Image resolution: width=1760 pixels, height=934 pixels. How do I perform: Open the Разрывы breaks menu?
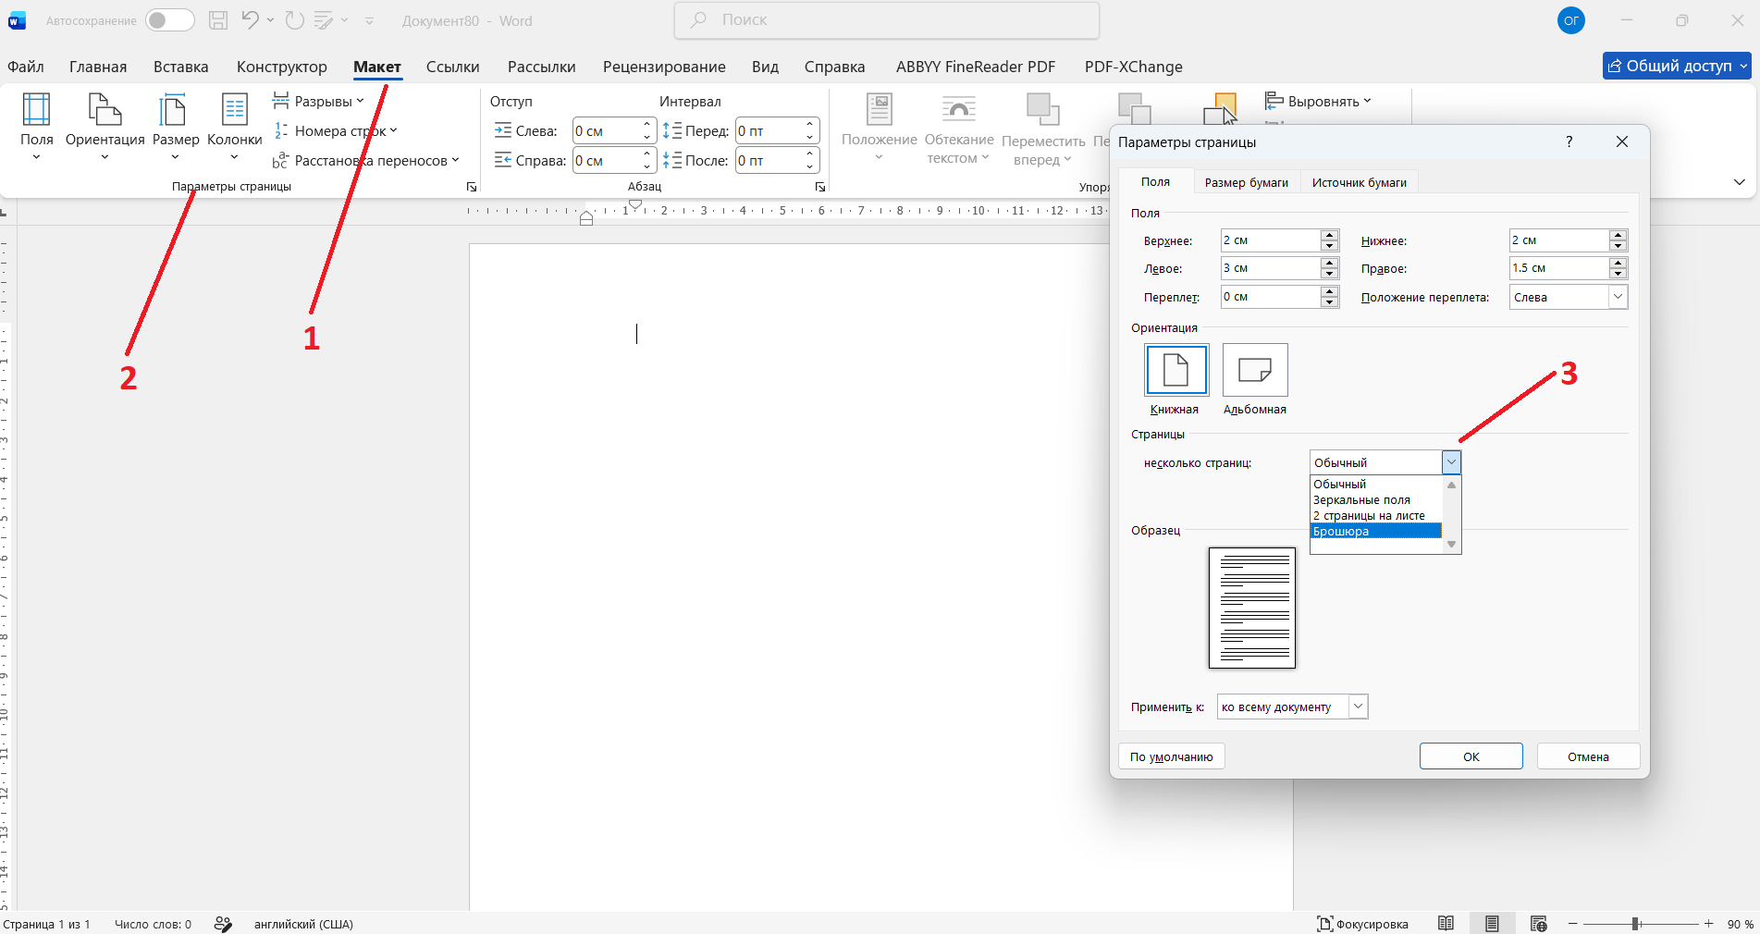click(x=318, y=101)
